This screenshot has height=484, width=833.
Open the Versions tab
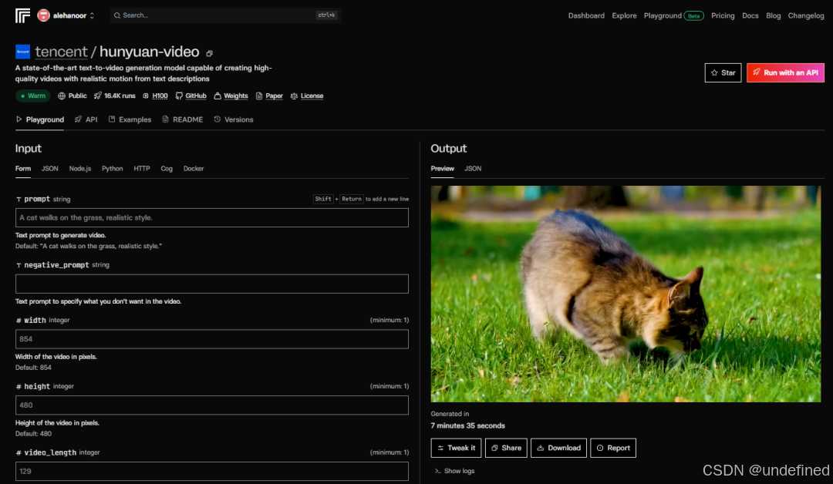[x=233, y=120]
